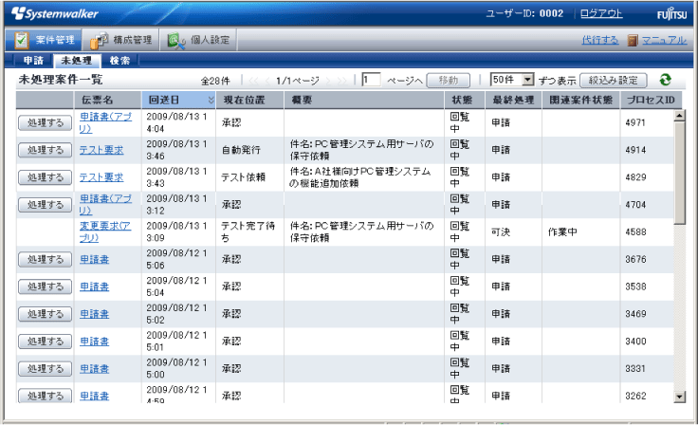The height and width of the screenshot is (425, 698).
Task: Open 申請書 link in row 3400
Action: (95, 342)
